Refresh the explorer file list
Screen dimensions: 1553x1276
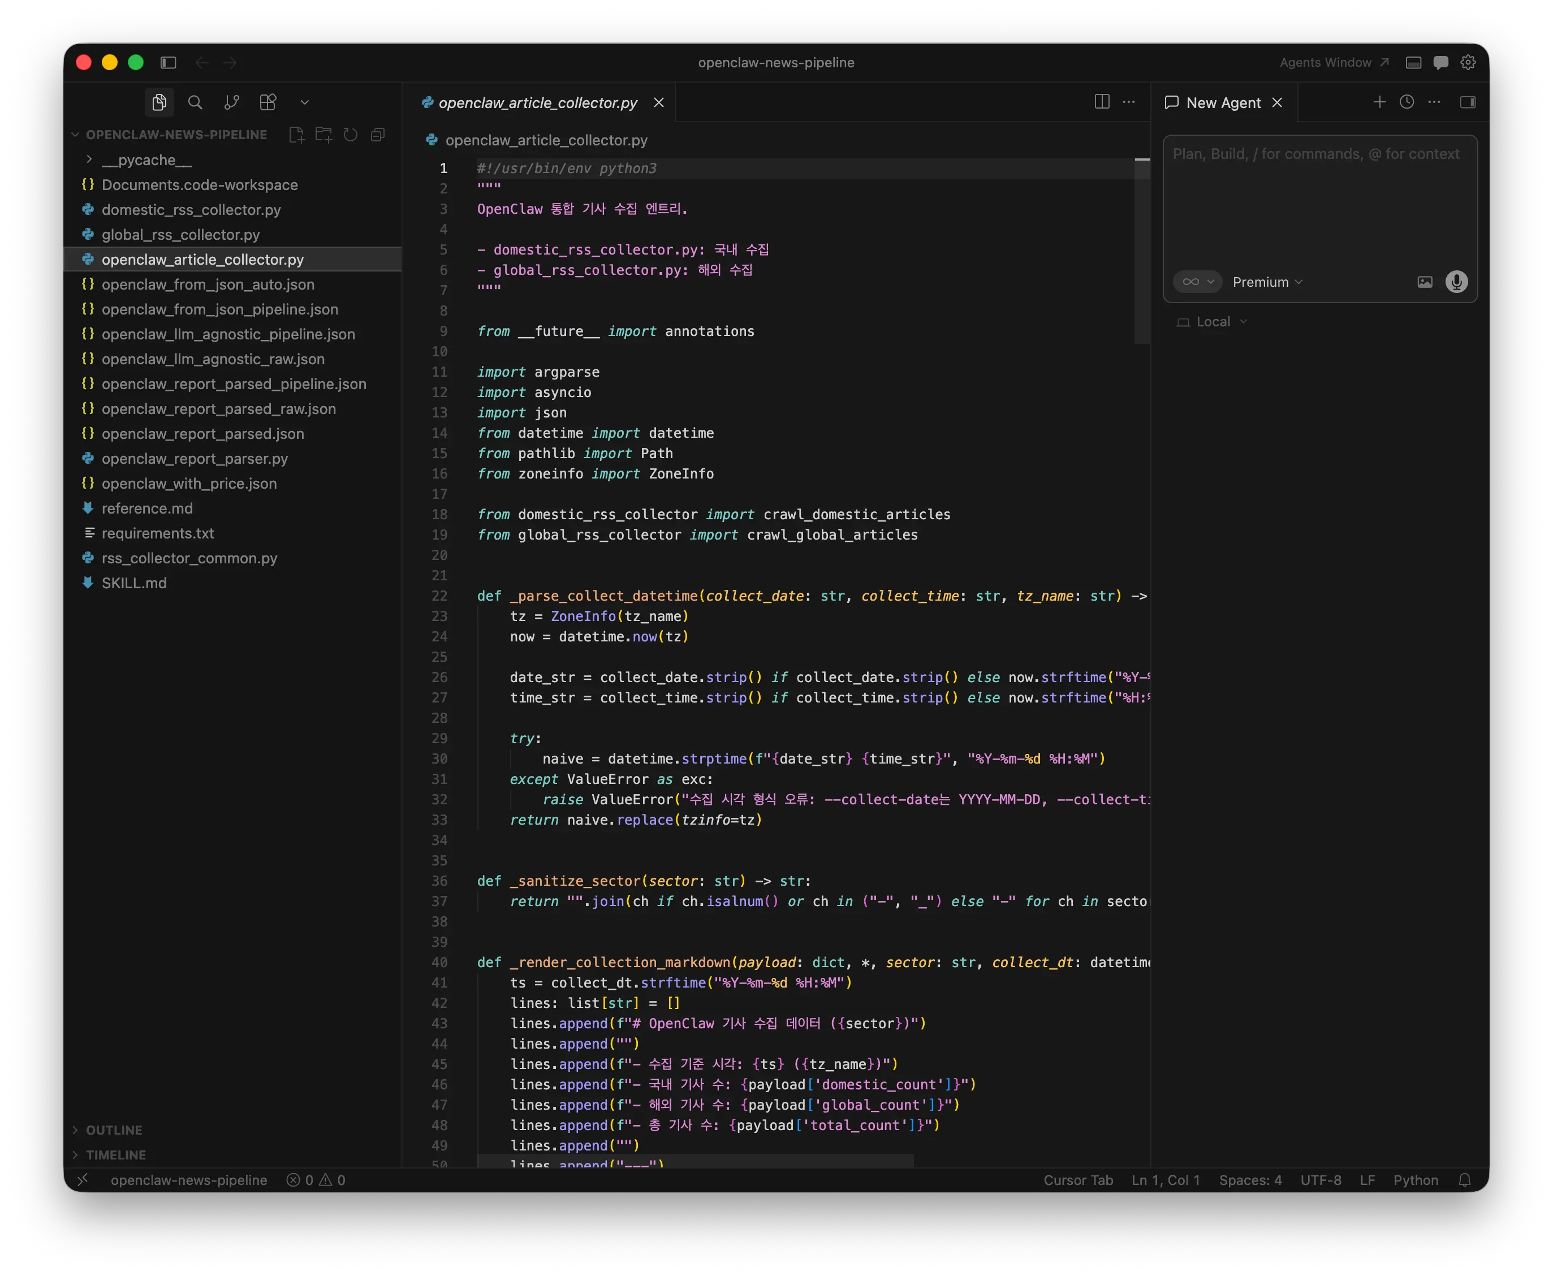(351, 135)
